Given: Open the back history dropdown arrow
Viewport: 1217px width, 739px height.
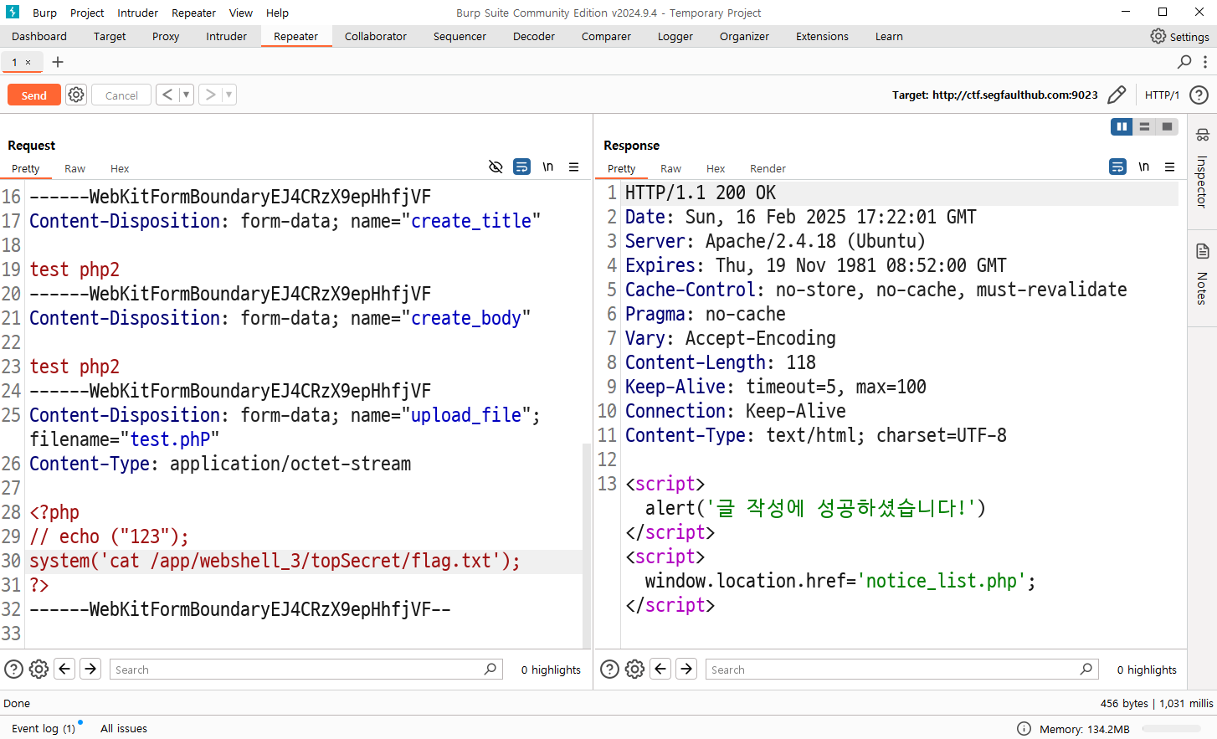Looking at the screenshot, I should point(186,95).
